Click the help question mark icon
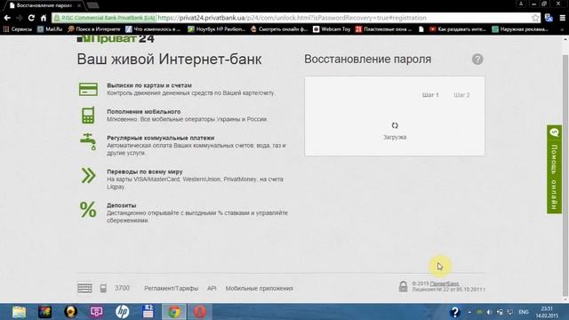 coord(477,60)
